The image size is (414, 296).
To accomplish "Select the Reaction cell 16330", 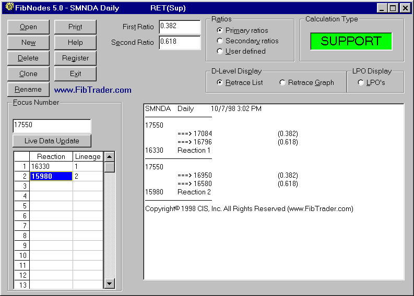I will (51, 166).
